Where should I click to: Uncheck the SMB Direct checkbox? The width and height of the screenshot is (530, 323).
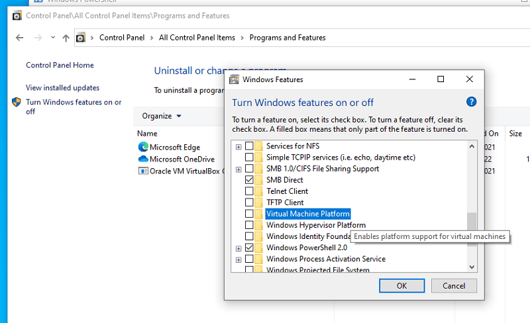(249, 180)
